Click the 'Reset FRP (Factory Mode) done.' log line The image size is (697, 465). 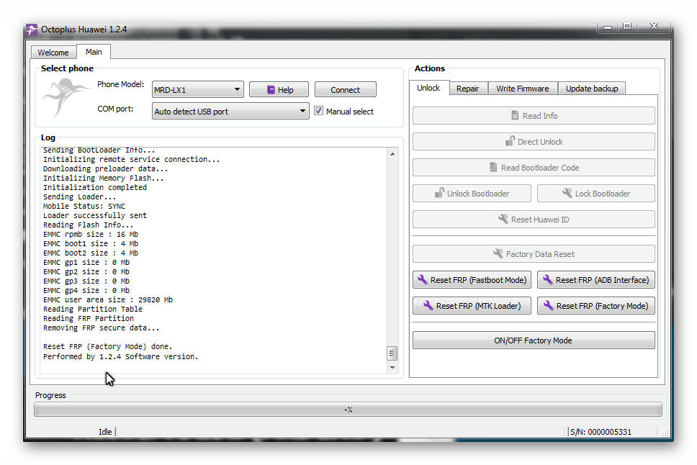107,346
